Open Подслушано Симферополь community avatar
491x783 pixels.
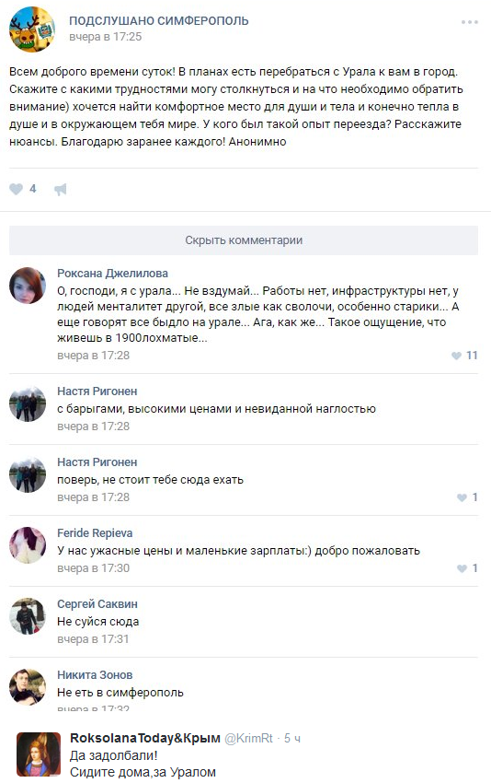click(x=32, y=29)
